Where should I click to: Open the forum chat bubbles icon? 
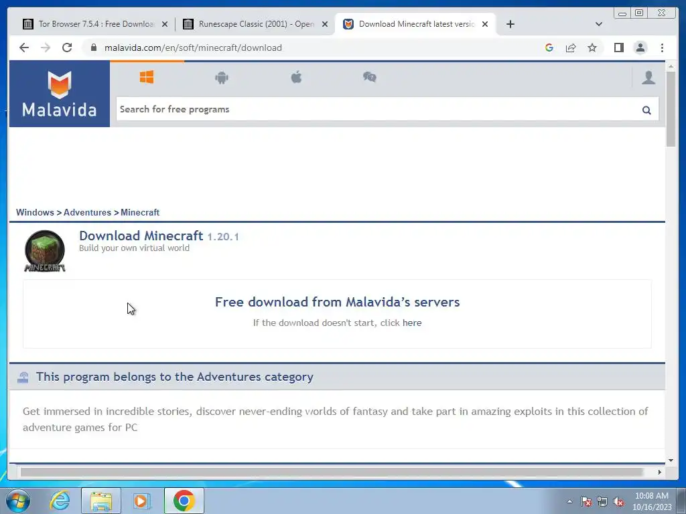point(370,78)
